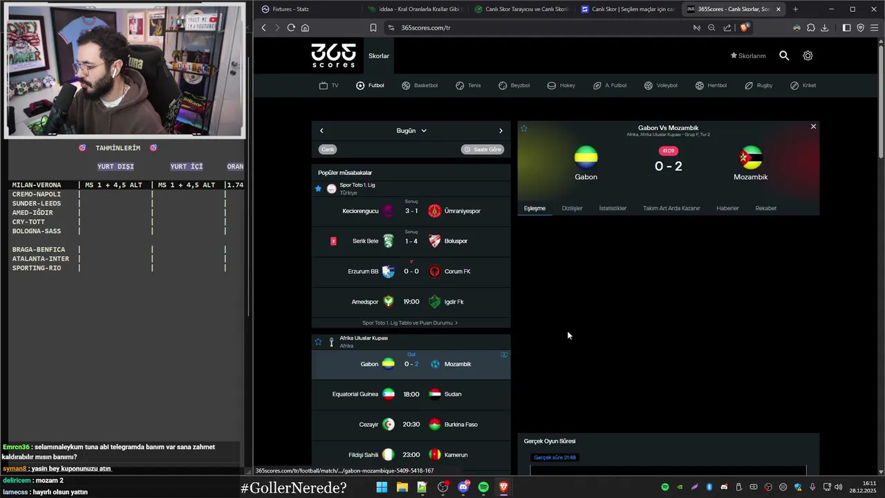Open the settings gear in 365Scores header
885x498 pixels.
point(808,55)
